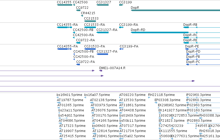Click the AT13530.5prime EST label
220x140 pixels.
tap(132, 100)
